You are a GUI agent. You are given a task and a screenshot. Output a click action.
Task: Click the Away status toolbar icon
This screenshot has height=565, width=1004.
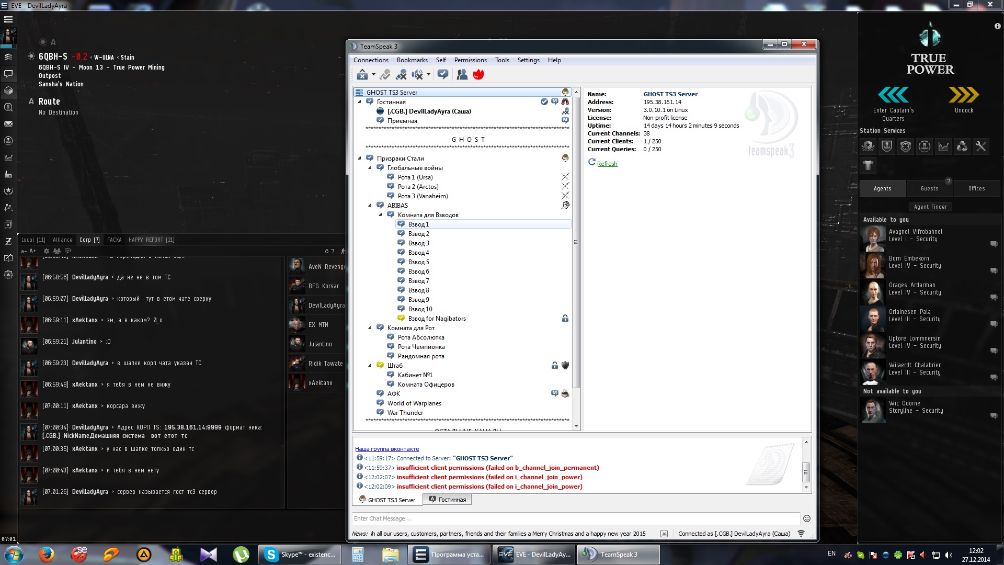(x=362, y=75)
